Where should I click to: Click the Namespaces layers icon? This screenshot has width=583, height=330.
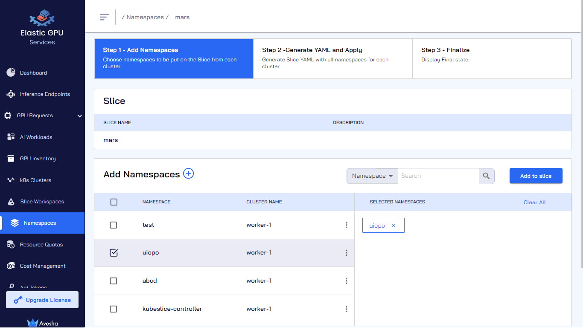coord(15,223)
